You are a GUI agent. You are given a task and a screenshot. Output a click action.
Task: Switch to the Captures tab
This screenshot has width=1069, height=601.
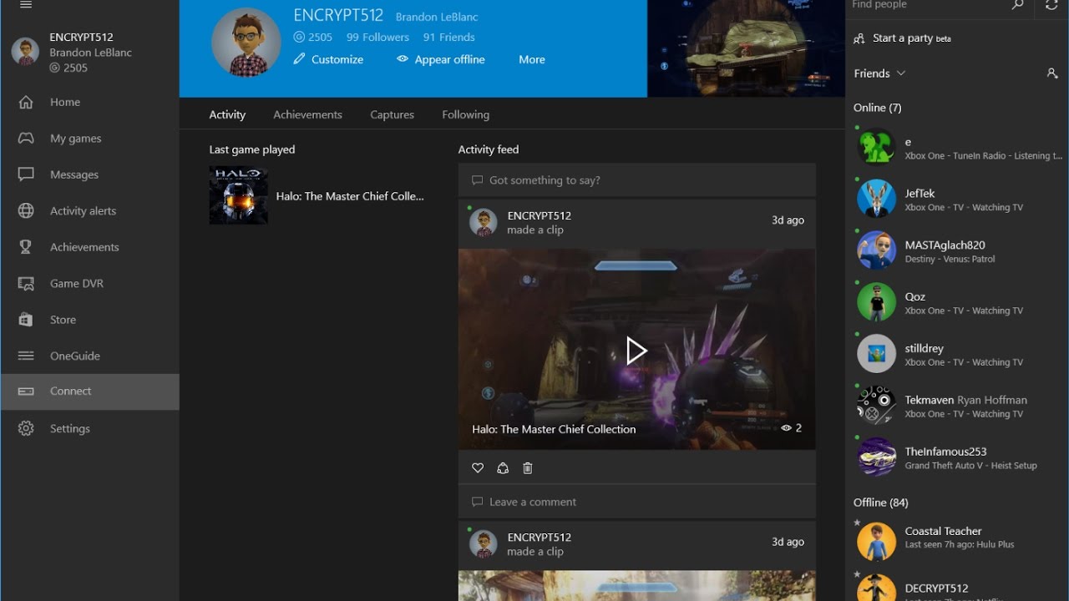pyautogui.click(x=392, y=114)
